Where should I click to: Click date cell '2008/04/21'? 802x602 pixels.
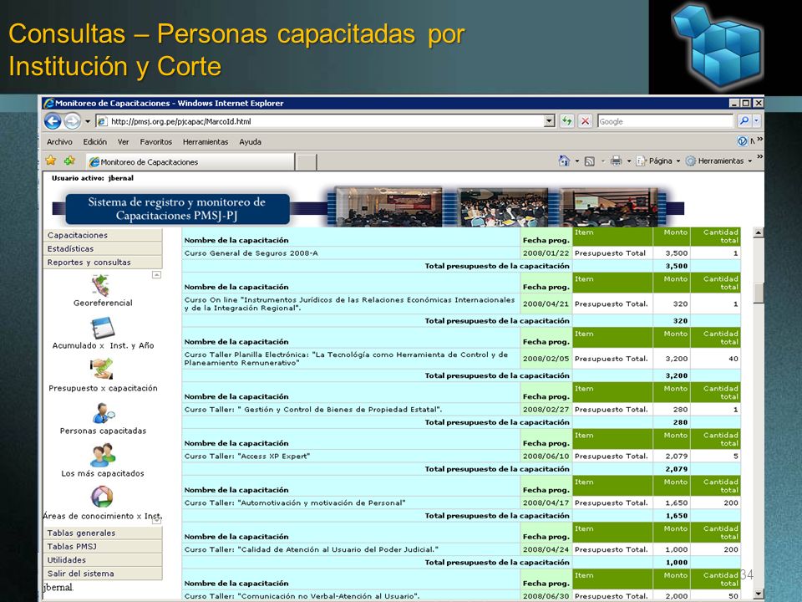[546, 304]
